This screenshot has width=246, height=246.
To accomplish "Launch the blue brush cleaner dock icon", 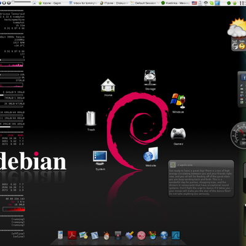I will [x=129, y=236].
